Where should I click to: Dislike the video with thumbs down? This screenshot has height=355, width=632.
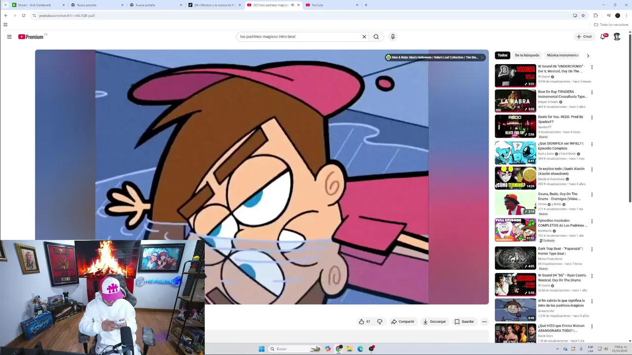[x=380, y=321]
